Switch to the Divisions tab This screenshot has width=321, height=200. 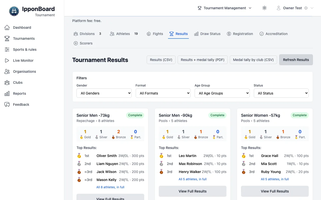click(x=87, y=34)
